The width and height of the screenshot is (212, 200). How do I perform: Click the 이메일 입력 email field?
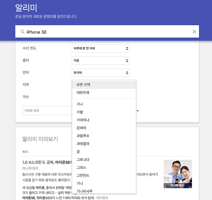tap(47, 111)
